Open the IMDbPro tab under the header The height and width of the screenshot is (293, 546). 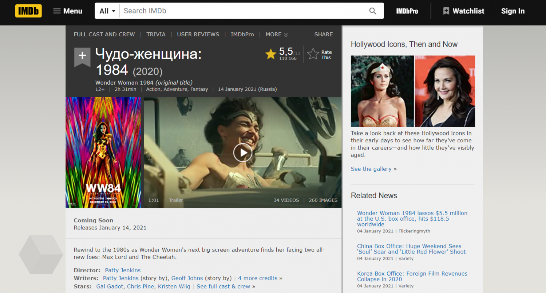[242, 34]
